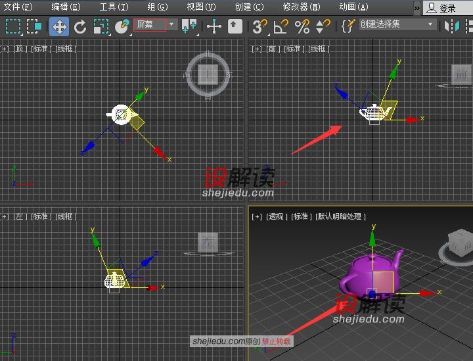
Task: Open the 视图(V) menu
Action: pos(201,7)
